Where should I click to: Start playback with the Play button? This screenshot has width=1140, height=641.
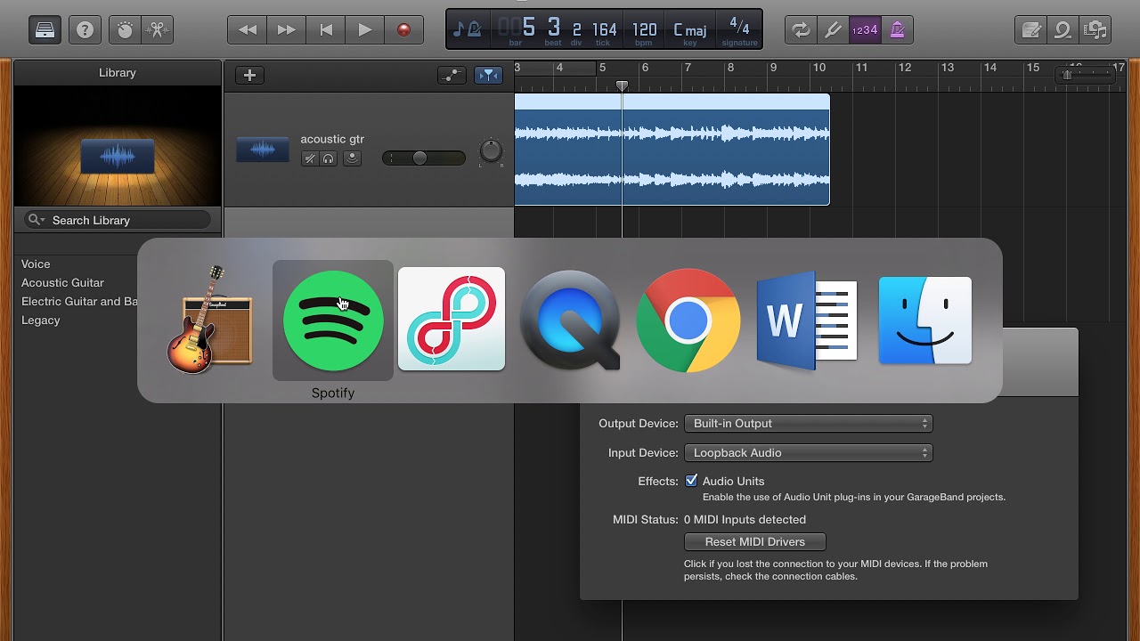(364, 29)
